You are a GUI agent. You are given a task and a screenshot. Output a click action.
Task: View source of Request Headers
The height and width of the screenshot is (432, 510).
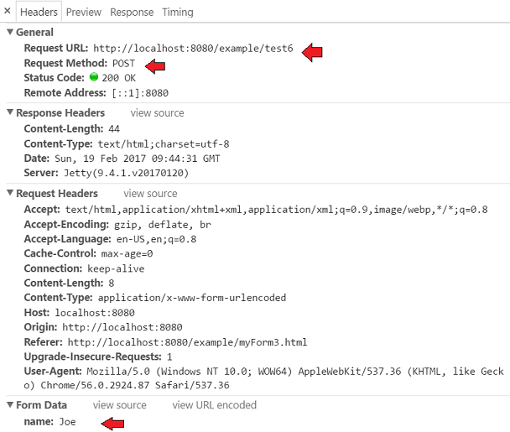point(150,194)
